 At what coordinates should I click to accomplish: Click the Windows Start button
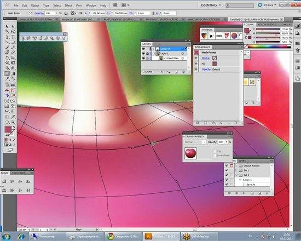click(x=6, y=236)
